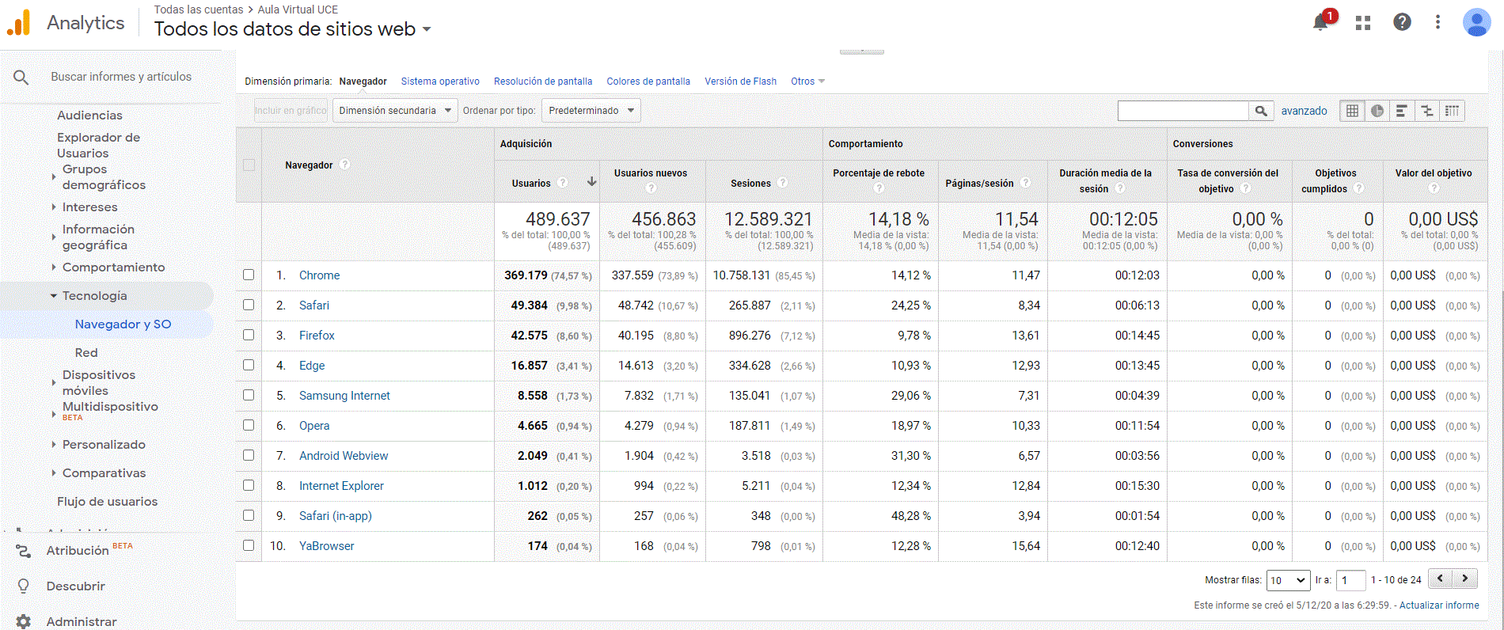The width and height of the screenshot is (1504, 630).
Task: Open Navegador y SO in the sidebar
Action: click(123, 324)
